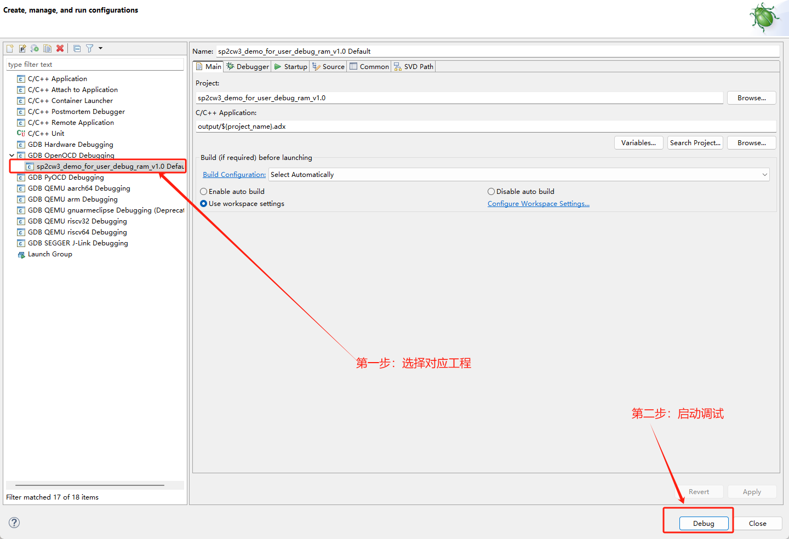The height and width of the screenshot is (539, 789).
Task: Click the New prototype icon
Action: pyautogui.click(x=22, y=48)
